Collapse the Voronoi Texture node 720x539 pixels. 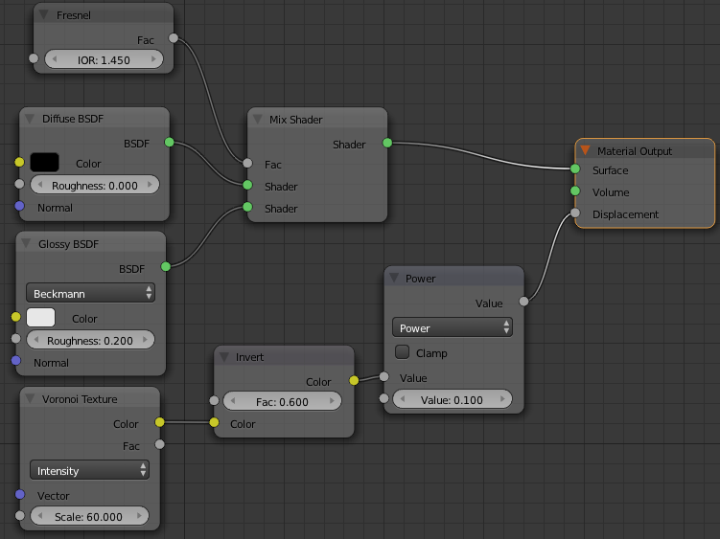[x=30, y=398]
